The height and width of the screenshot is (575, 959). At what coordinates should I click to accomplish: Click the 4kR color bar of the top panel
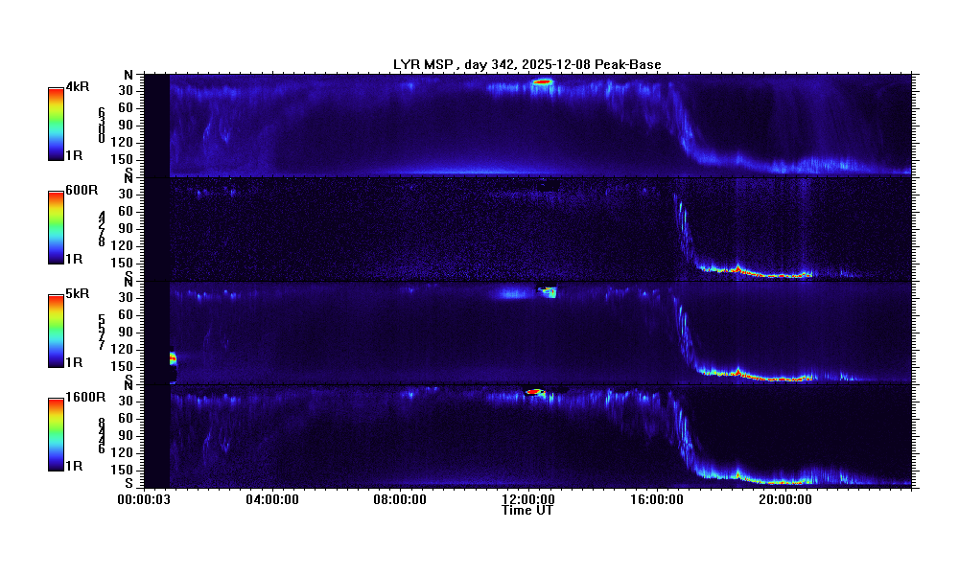point(56,125)
